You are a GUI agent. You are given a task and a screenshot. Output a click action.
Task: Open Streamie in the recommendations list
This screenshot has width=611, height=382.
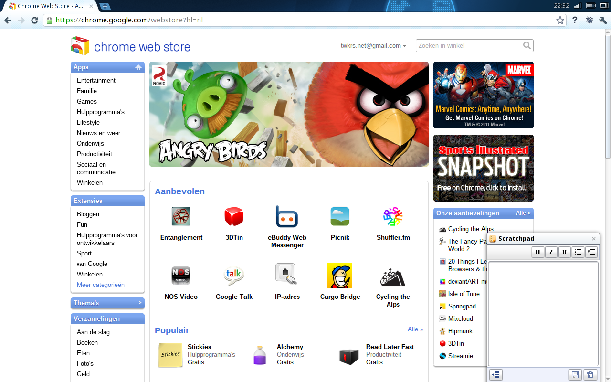tap(460, 356)
